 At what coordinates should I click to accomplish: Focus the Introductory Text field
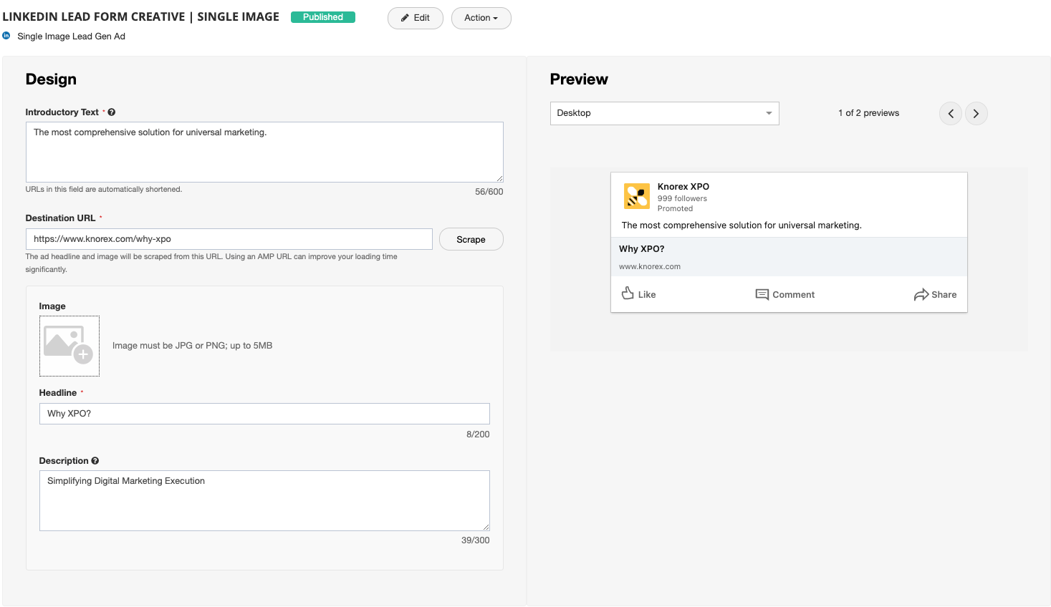coord(264,152)
